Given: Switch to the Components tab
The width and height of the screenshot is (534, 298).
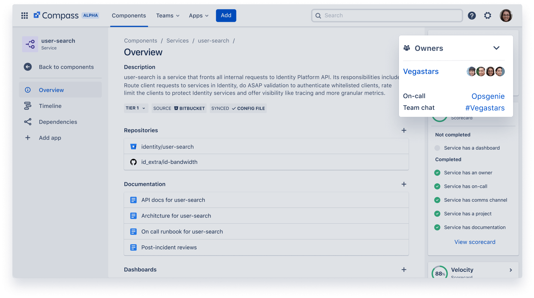Looking at the screenshot, I should (x=129, y=15).
